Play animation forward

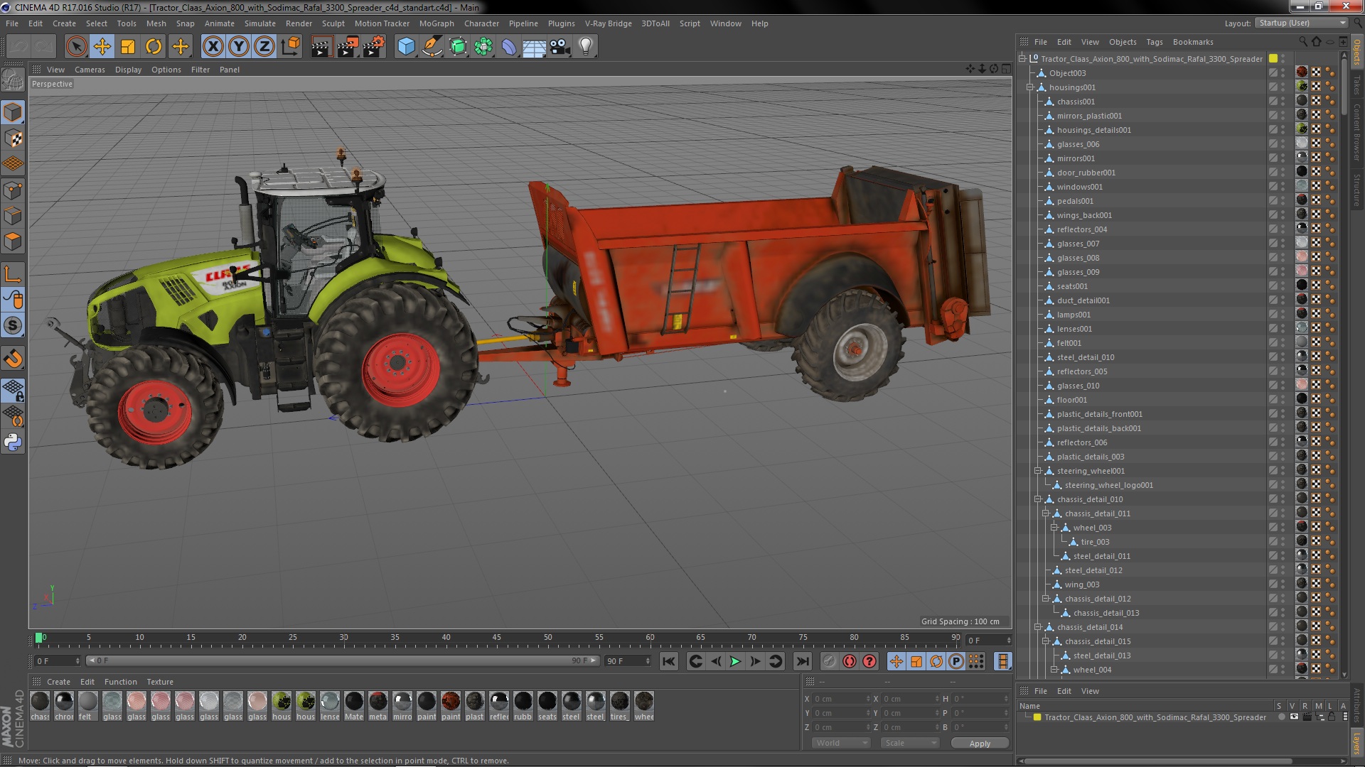pos(735,661)
